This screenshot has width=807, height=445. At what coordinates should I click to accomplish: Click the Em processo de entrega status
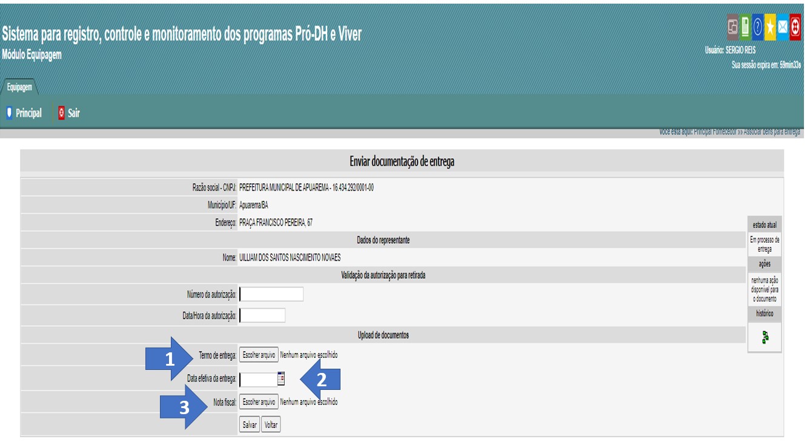point(765,244)
